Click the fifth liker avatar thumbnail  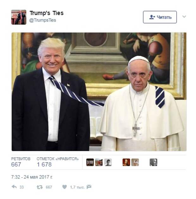click(x=135, y=162)
